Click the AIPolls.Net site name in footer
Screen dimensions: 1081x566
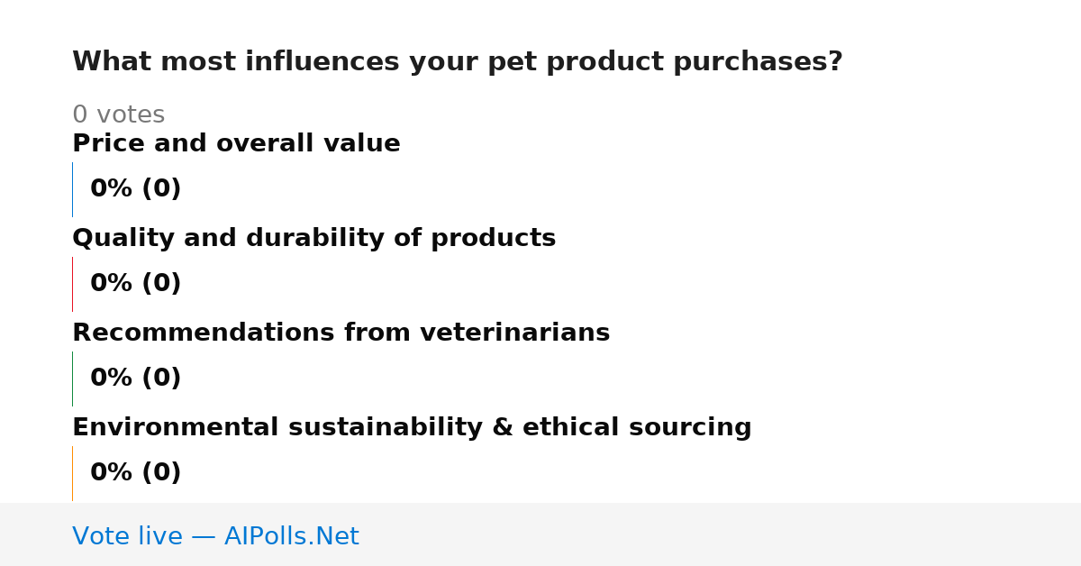[x=291, y=536]
